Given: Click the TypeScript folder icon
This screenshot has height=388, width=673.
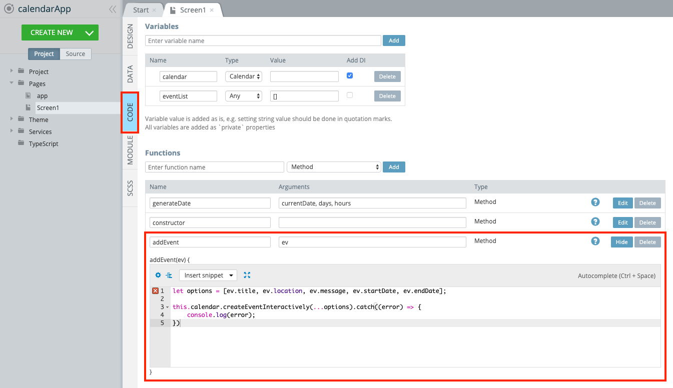Looking at the screenshot, I should tap(21, 143).
